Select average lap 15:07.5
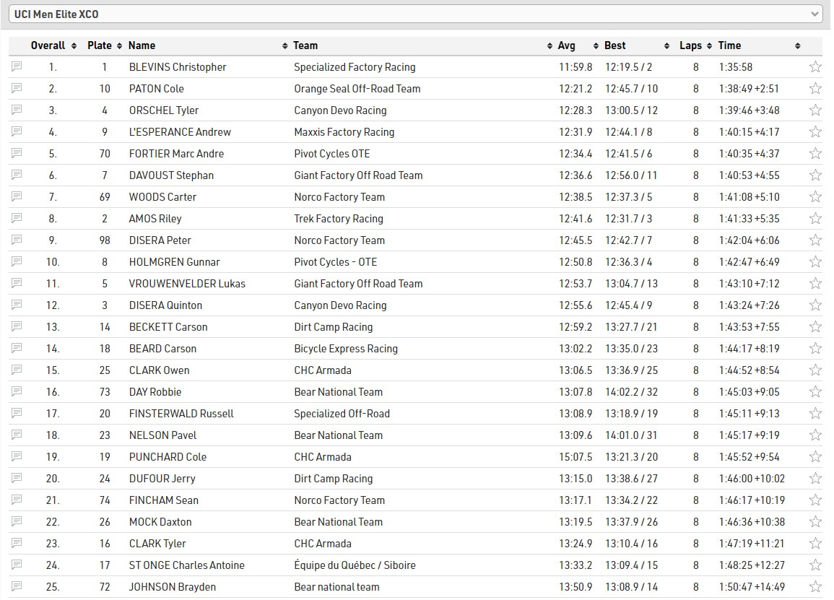Viewport: 834px width, 600px height. 575,457
